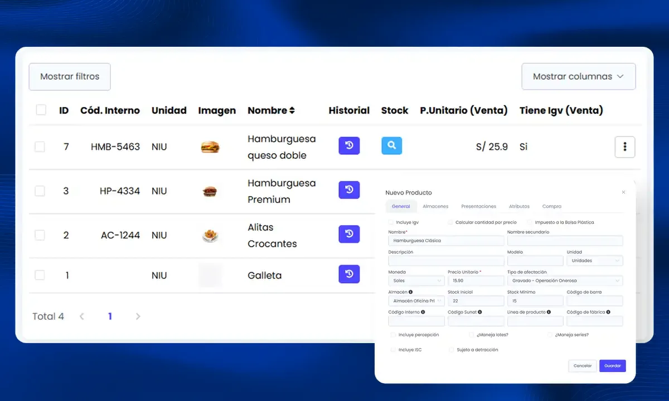The width and height of the screenshot is (669, 401).
Task: Click the Código interno info icon
Action: (x=423, y=312)
